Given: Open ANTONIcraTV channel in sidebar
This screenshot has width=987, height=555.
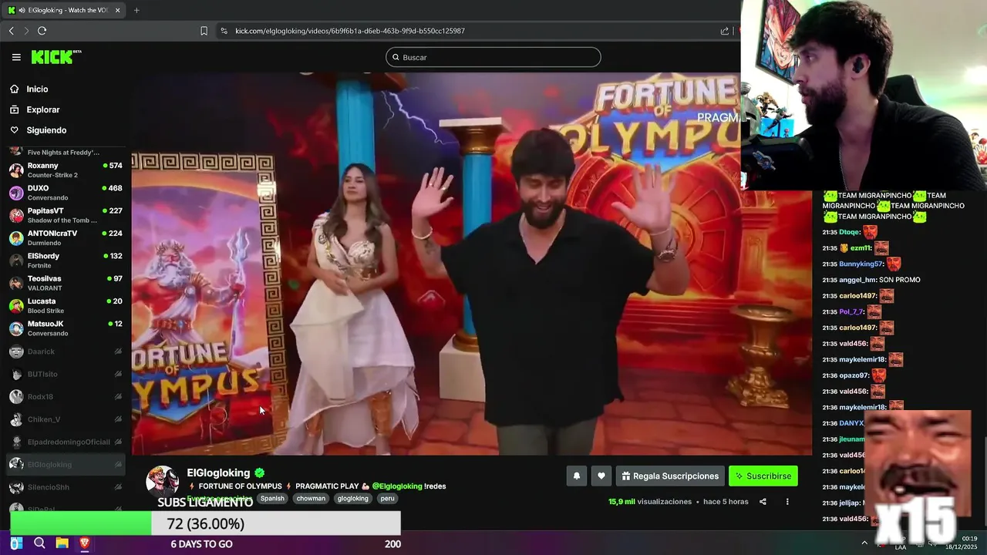Looking at the screenshot, I should tap(65, 238).
